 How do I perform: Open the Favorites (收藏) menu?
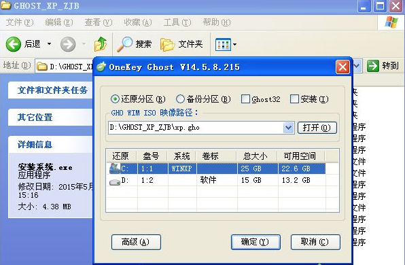[138, 22]
